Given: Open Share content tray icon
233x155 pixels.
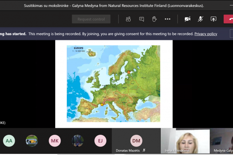Looking at the screenshot, I should pyautogui.click(x=213, y=19).
